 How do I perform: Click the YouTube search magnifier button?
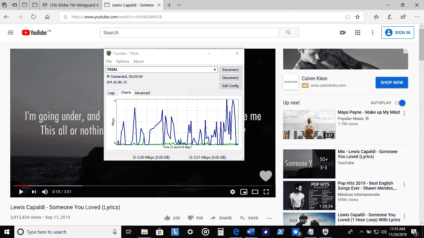tap(288, 33)
